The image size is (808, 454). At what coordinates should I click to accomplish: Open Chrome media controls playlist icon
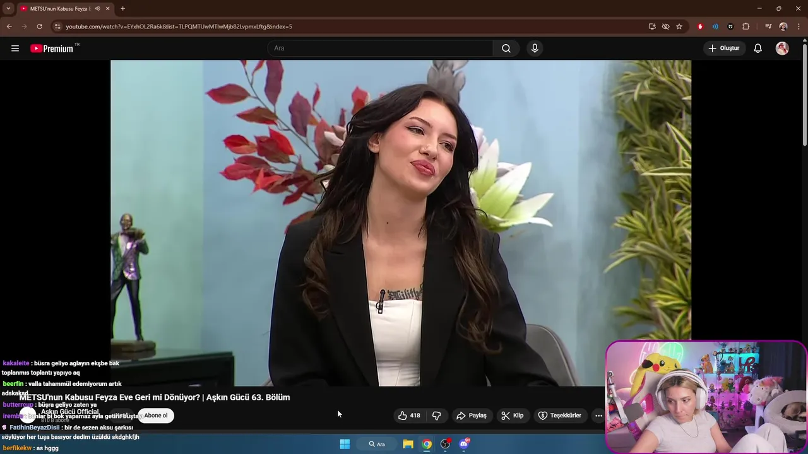click(768, 26)
